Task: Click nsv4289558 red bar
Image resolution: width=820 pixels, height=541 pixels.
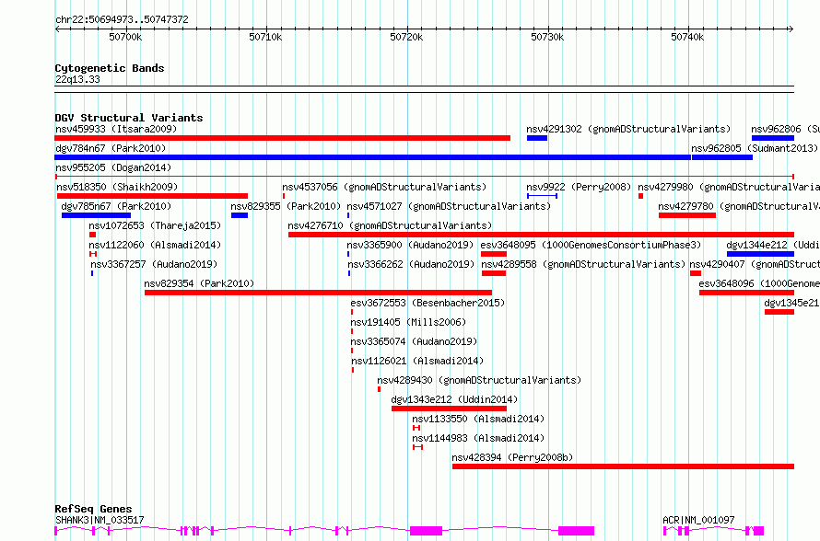Action: click(x=494, y=273)
